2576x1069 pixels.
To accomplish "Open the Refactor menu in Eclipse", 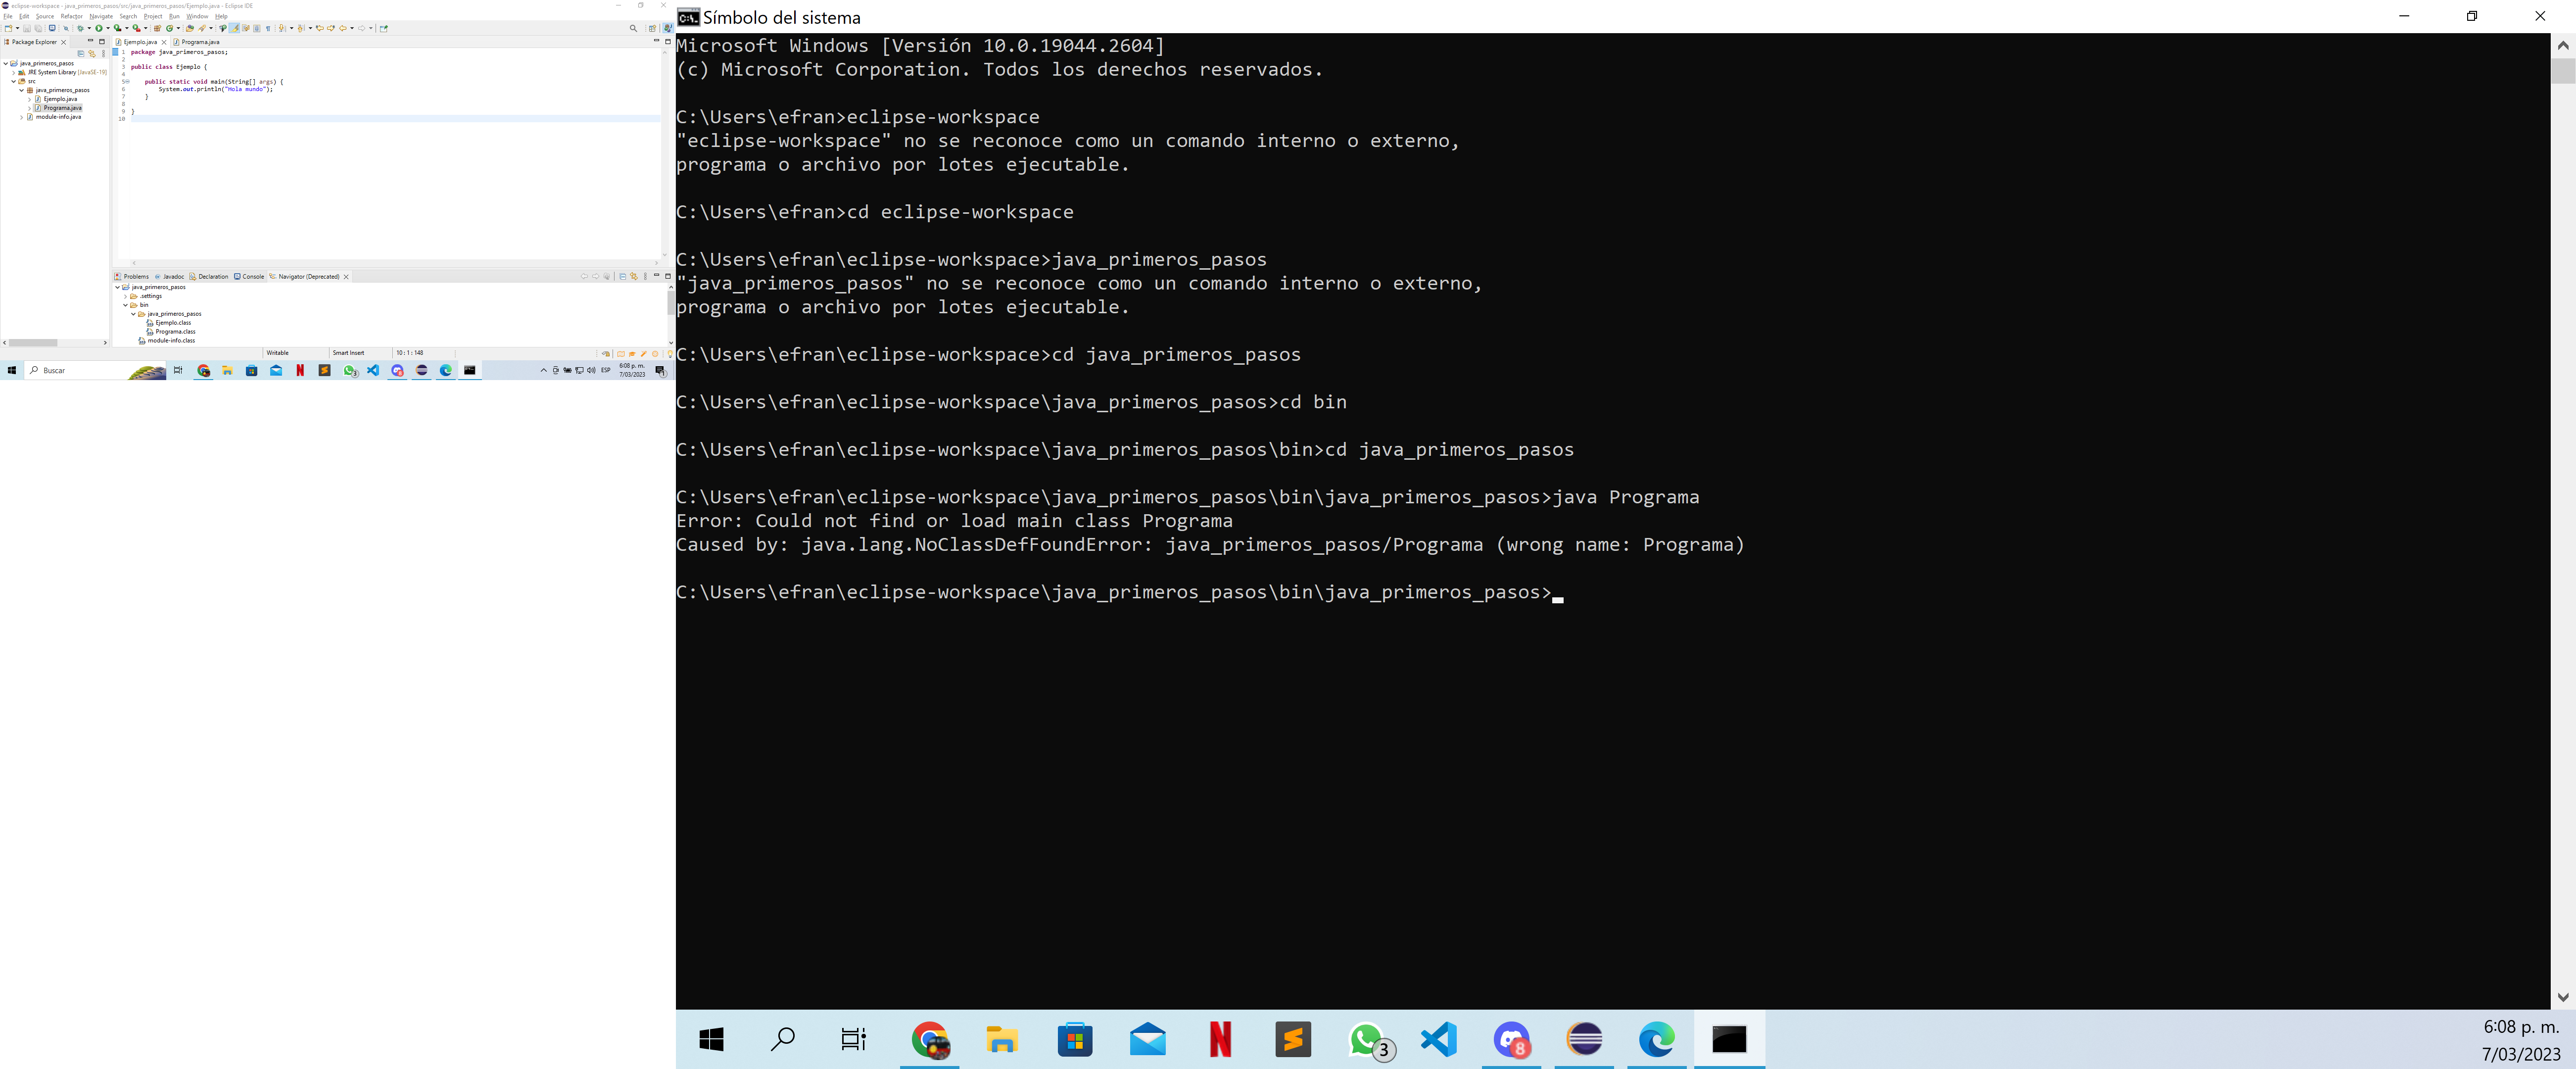I will (72, 17).
